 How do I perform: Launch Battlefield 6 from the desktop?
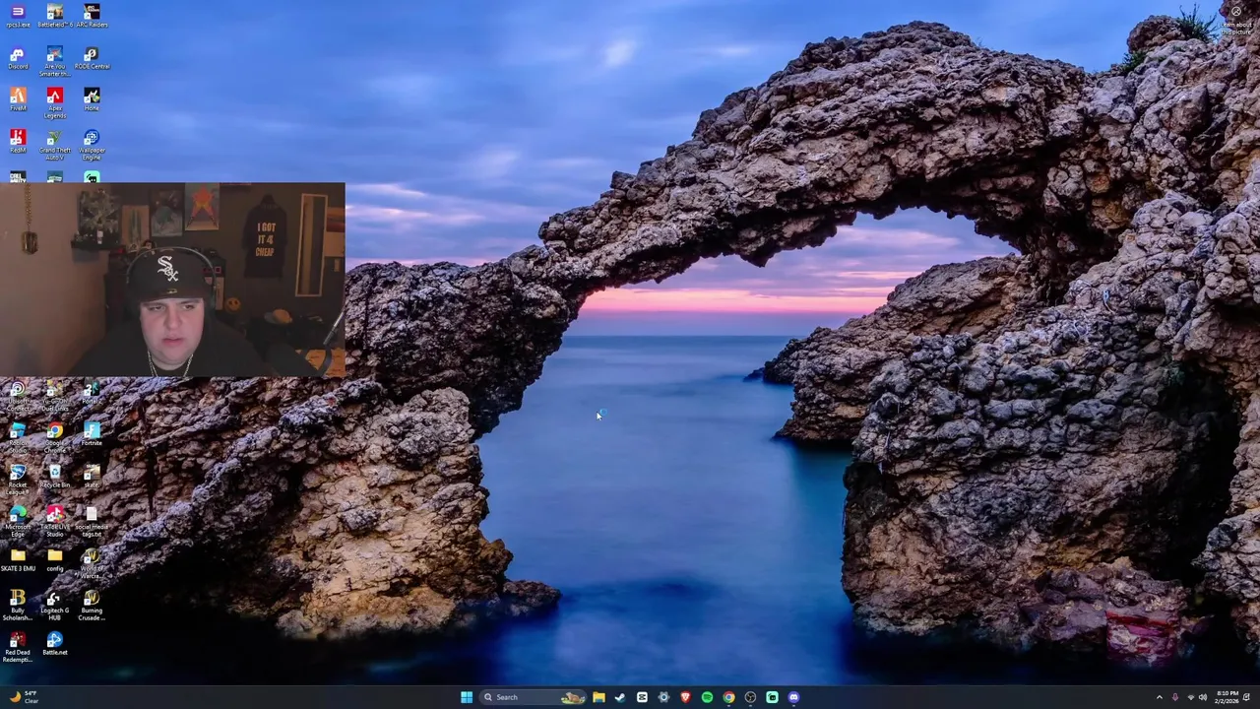pyautogui.click(x=54, y=16)
